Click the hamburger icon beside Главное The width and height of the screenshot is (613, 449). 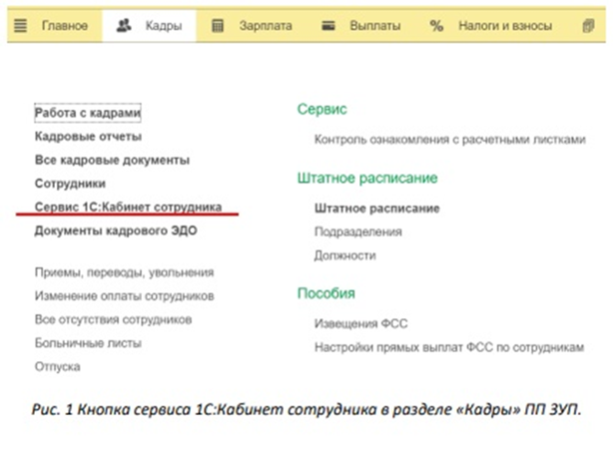tap(20, 24)
